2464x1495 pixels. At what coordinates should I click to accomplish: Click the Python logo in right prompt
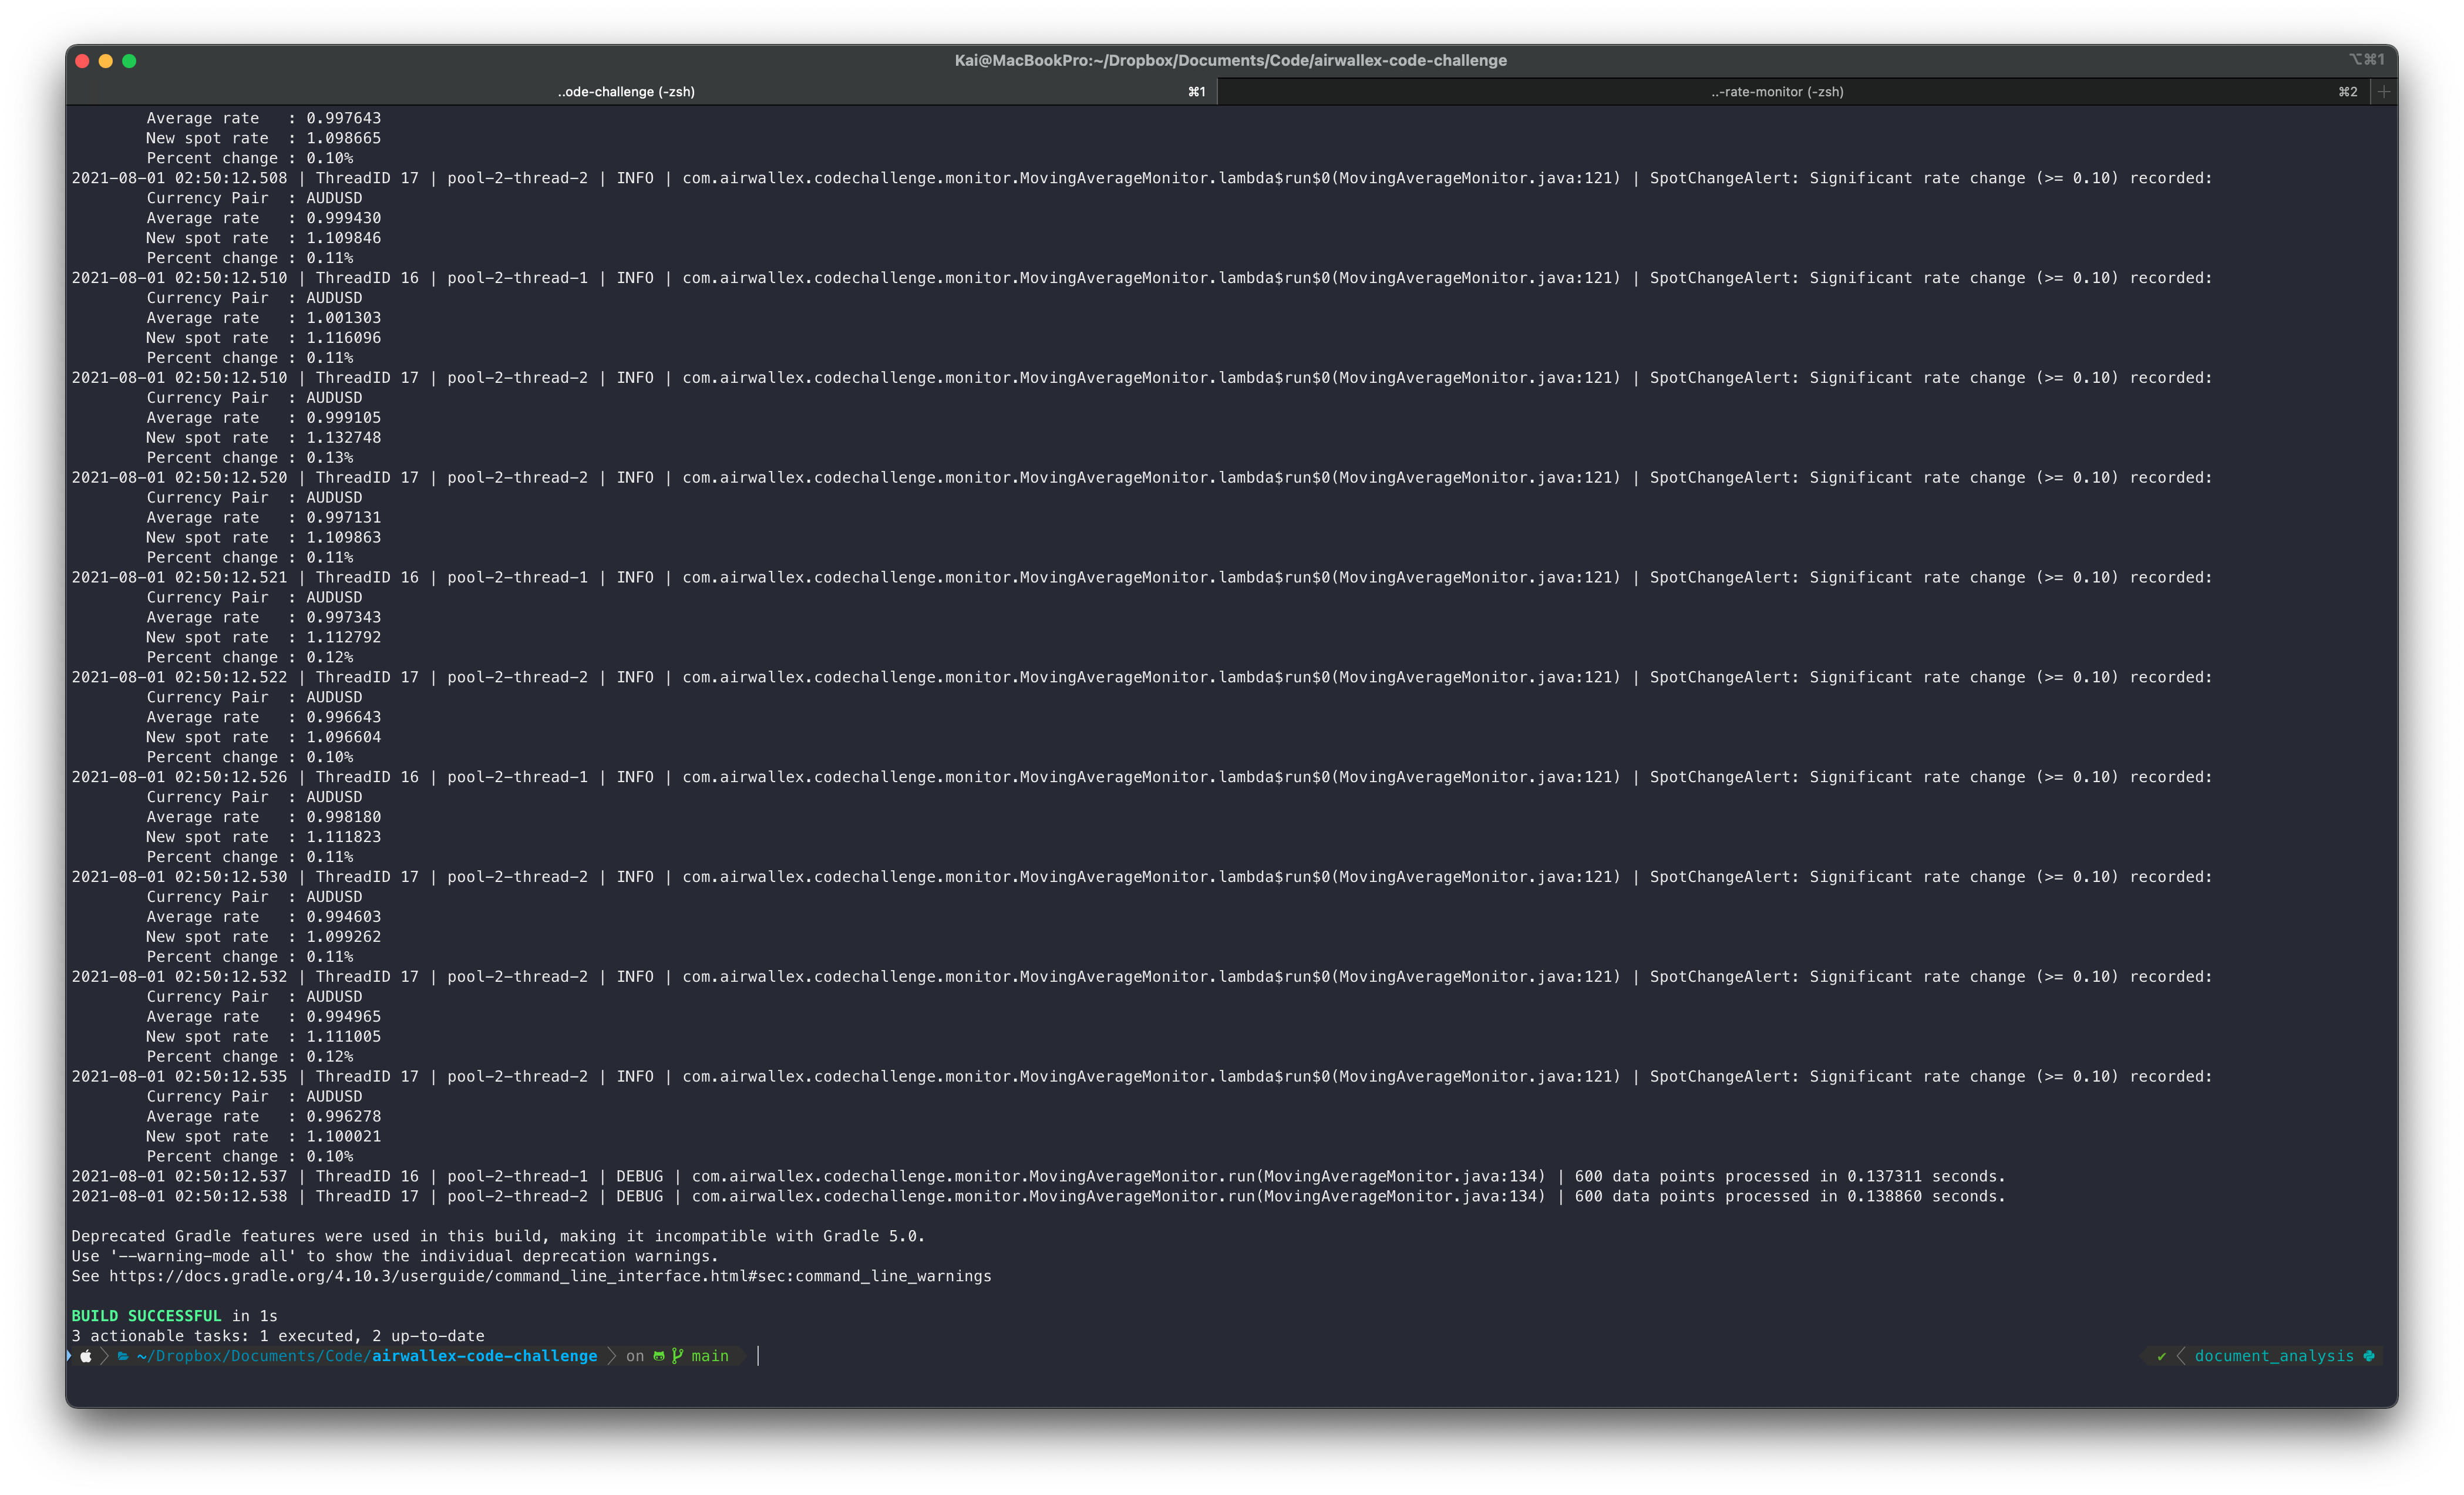point(2368,1357)
